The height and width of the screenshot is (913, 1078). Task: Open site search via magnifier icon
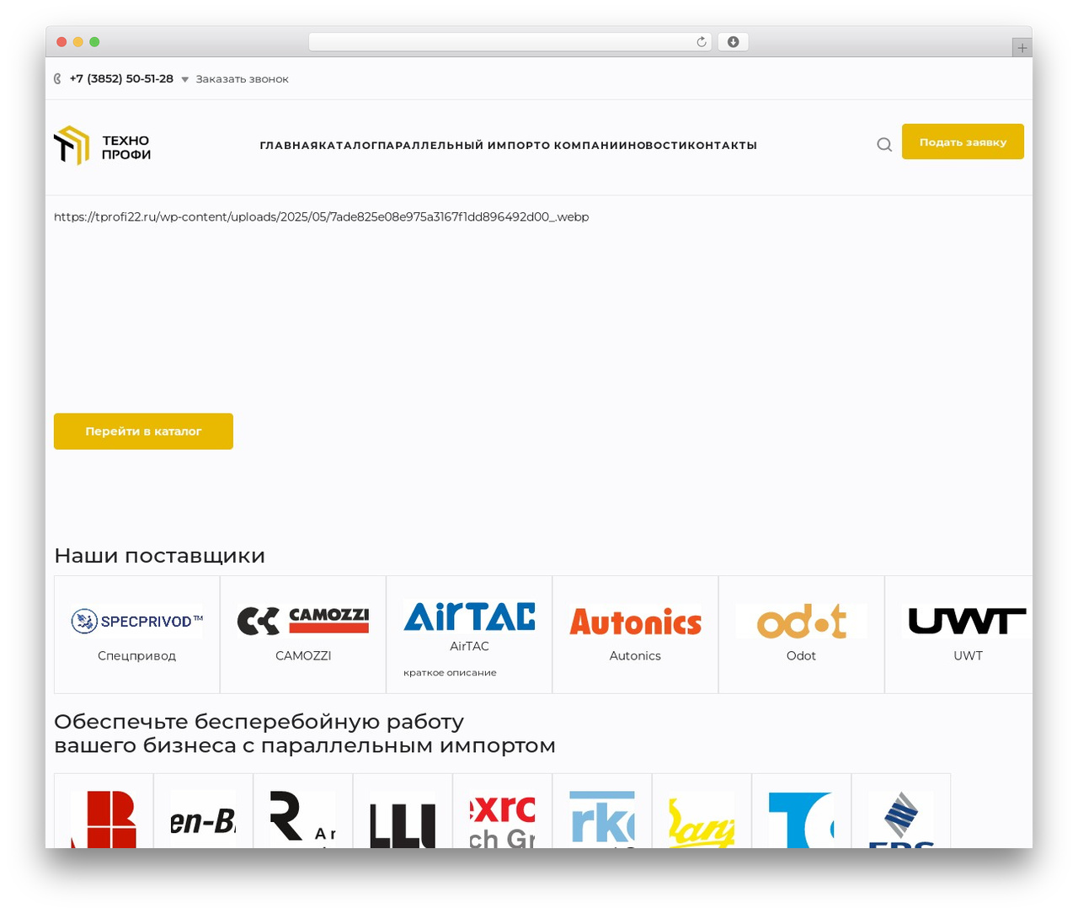coord(884,144)
